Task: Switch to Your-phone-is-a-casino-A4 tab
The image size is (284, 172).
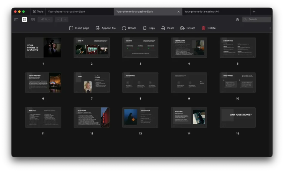Action: tap(201, 12)
